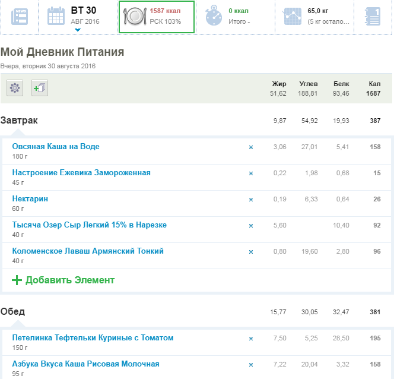394x379 pixels.
Task: Click Добавить Элемент under breakfast
Action: coord(69,280)
